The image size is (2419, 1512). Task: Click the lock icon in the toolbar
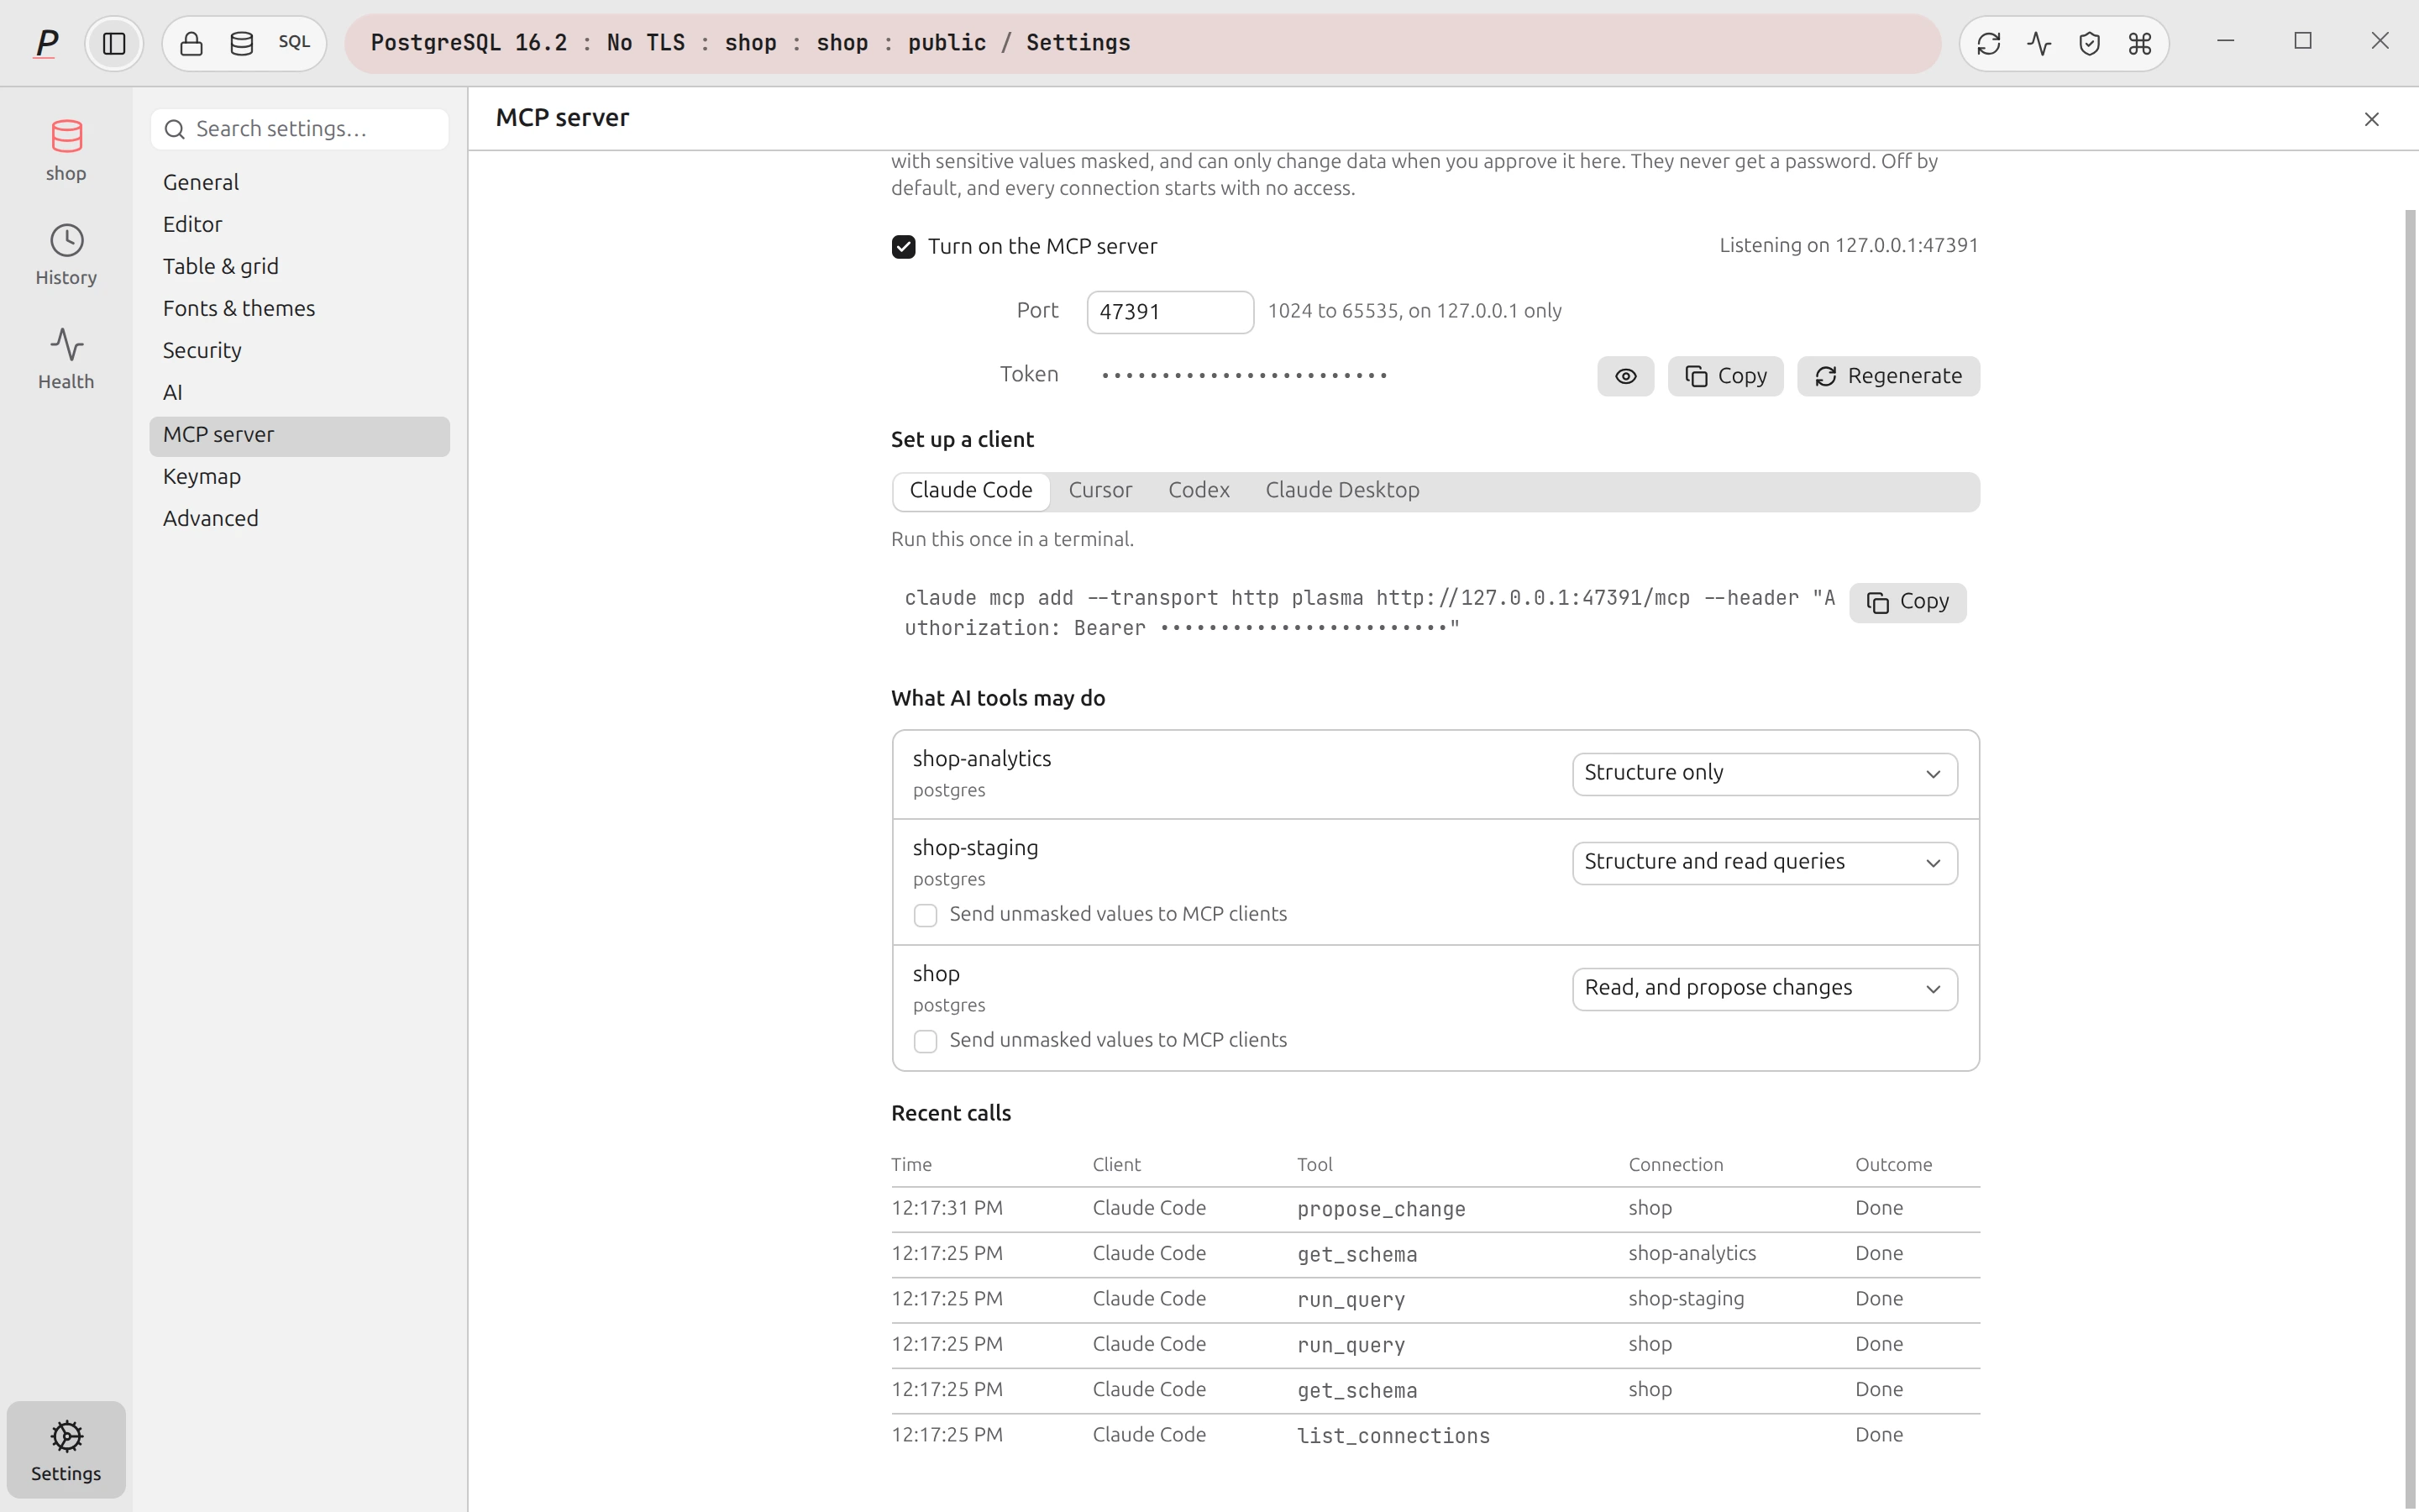(x=192, y=43)
